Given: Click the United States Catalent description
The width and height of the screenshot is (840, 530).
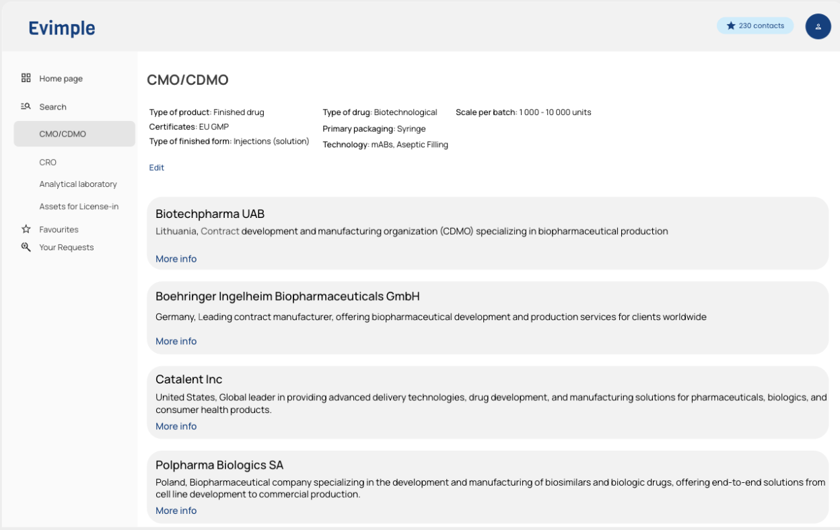Looking at the screenshot, I should (491, 404).
